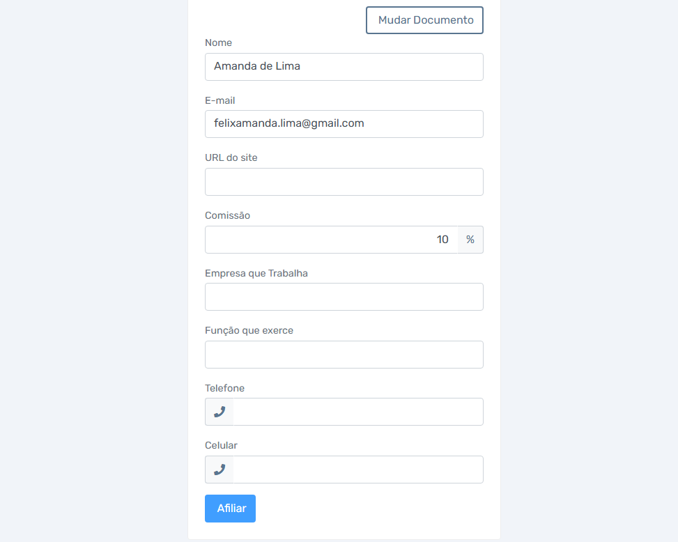Click the Comissão label text

227,215
